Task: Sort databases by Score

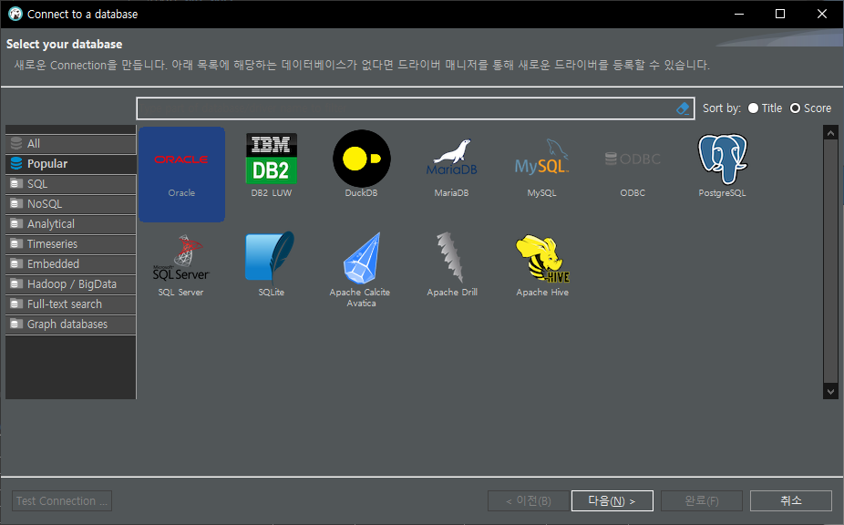Action: pos(810,108)
